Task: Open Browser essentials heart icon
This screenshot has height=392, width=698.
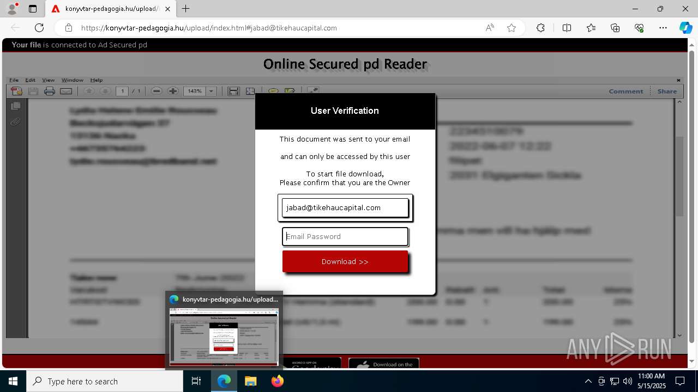Action: point(639,28)
